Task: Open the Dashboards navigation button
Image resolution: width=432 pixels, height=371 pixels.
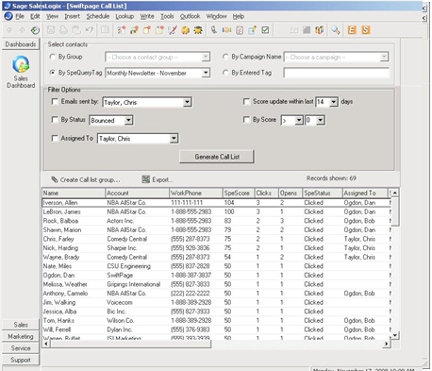Action: click(x=21, y=44)
